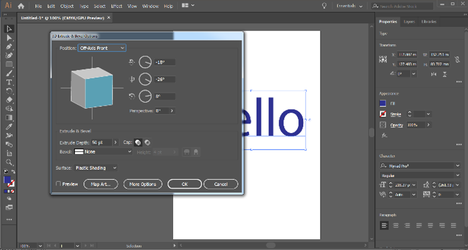Select the cap off for hollow appearance icon

(x=147, y=142)
